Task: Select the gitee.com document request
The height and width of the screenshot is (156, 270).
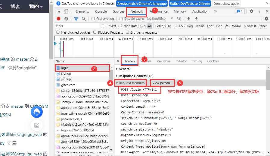Action: pyautogui.click(x=82, y=85)
